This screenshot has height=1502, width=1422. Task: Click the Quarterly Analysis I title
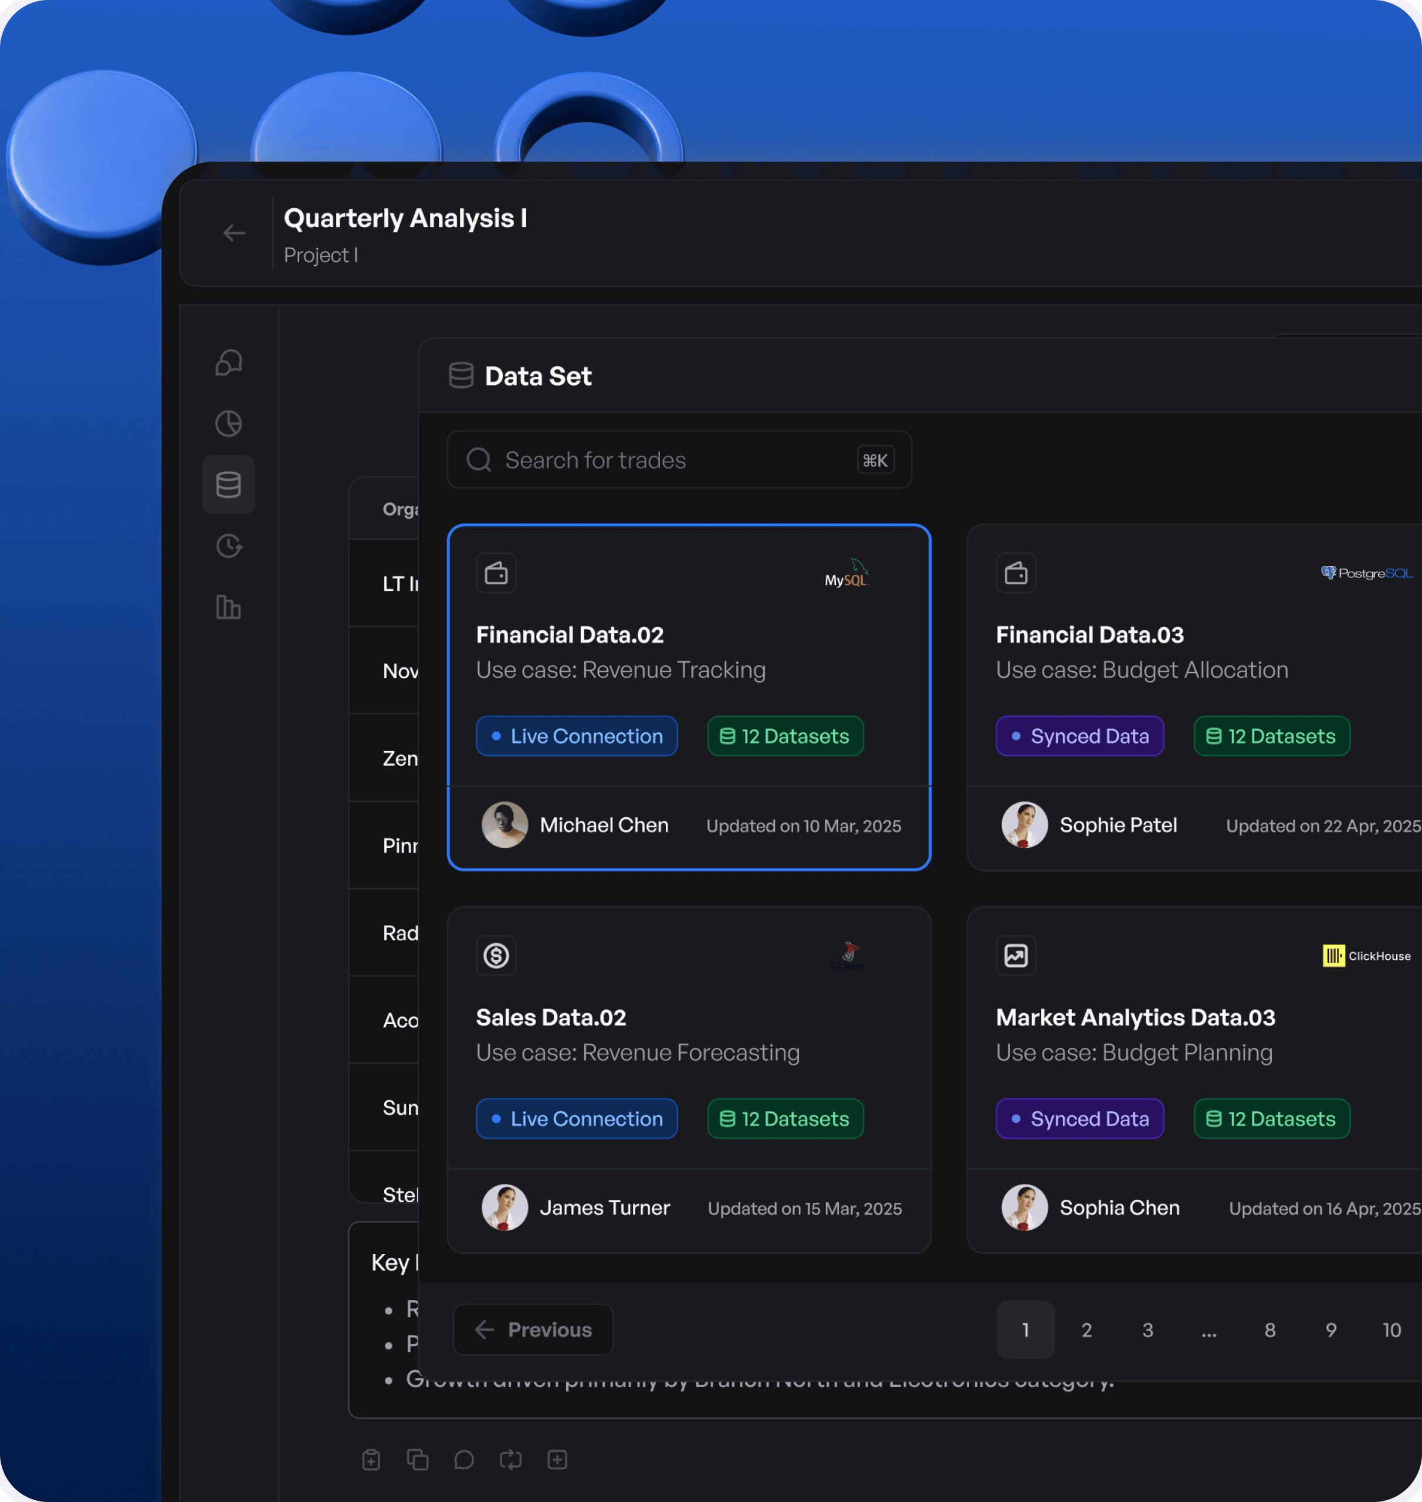tap(405, 218)
